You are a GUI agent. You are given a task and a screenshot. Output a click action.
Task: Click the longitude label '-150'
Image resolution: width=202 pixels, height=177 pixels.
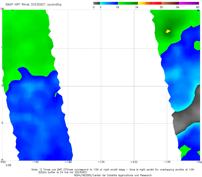(x=3, y=162)
